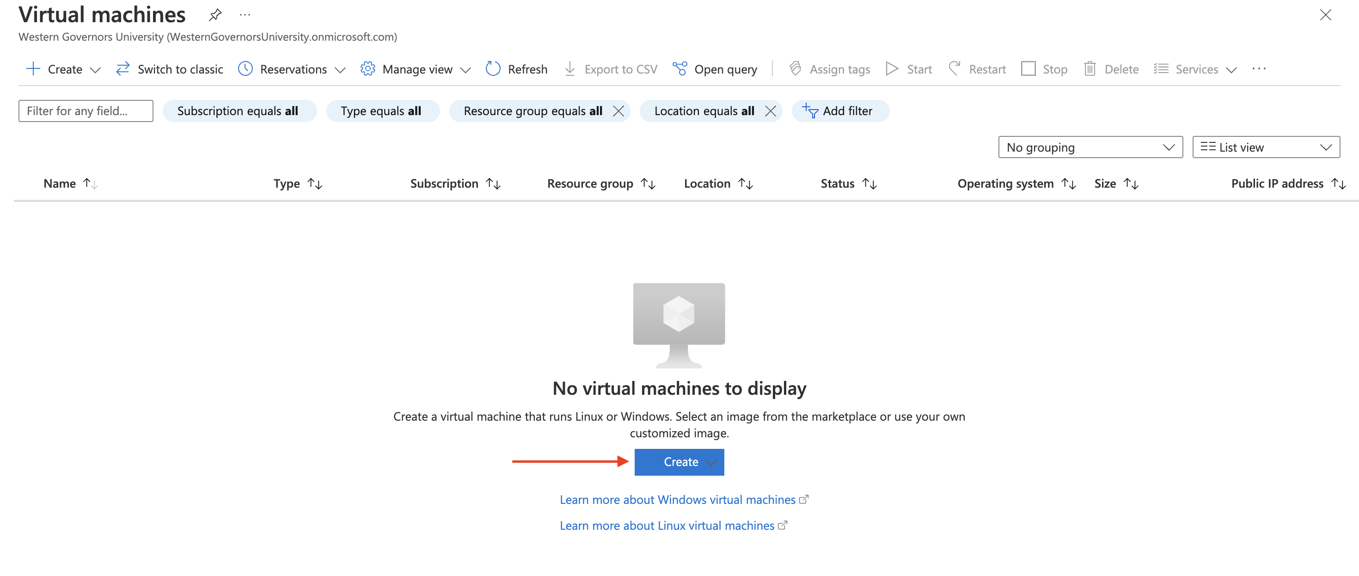Open query with the query icon
The height and width of the screenshot is (576, 1359).
[x=680, y=68]
